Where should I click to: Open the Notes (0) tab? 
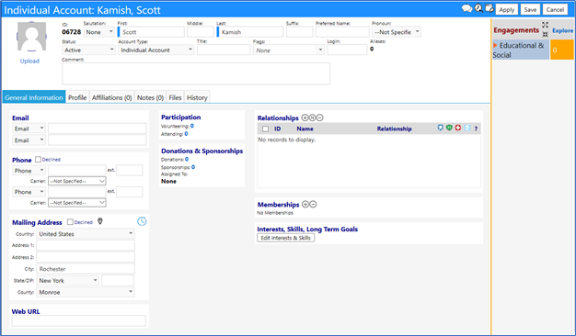pos(150,98)
